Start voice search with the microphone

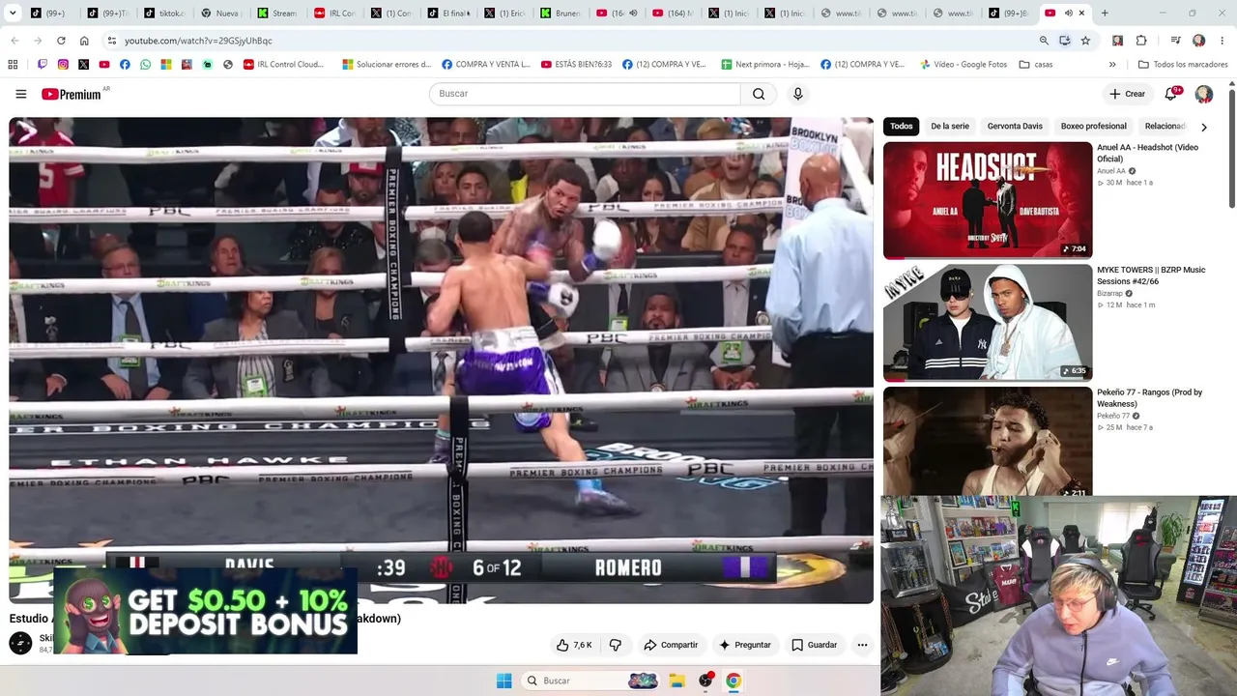(x=797, y=94)
